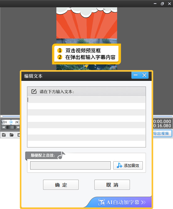Click the sound effect path field

point(70,165)
